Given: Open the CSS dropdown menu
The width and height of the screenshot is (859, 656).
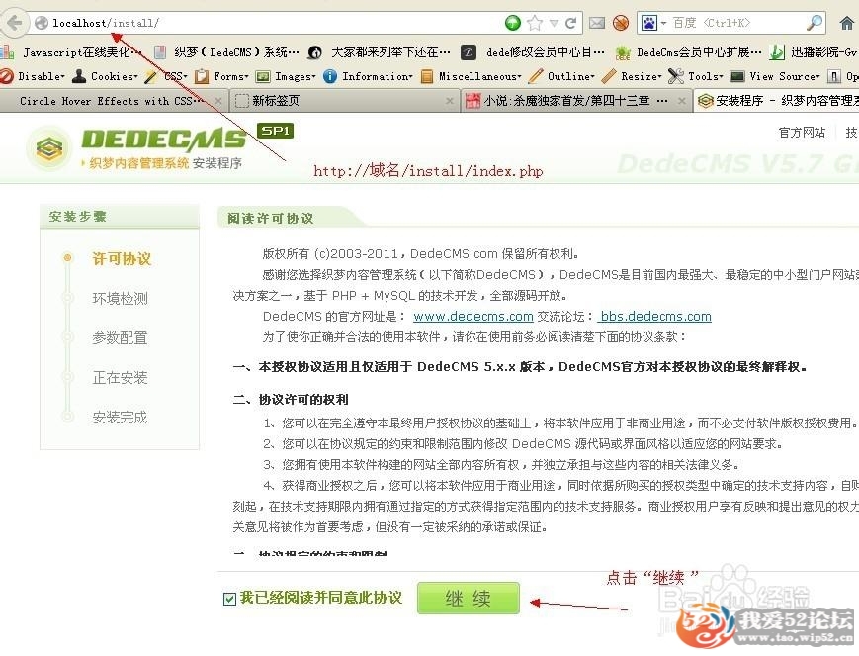Looking at the screenshot, I should tap(166, 76).
